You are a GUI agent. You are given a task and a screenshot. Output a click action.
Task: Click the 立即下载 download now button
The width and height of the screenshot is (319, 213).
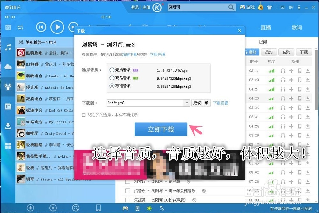point(161,129)
